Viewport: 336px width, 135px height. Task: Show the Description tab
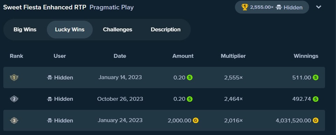166,30
